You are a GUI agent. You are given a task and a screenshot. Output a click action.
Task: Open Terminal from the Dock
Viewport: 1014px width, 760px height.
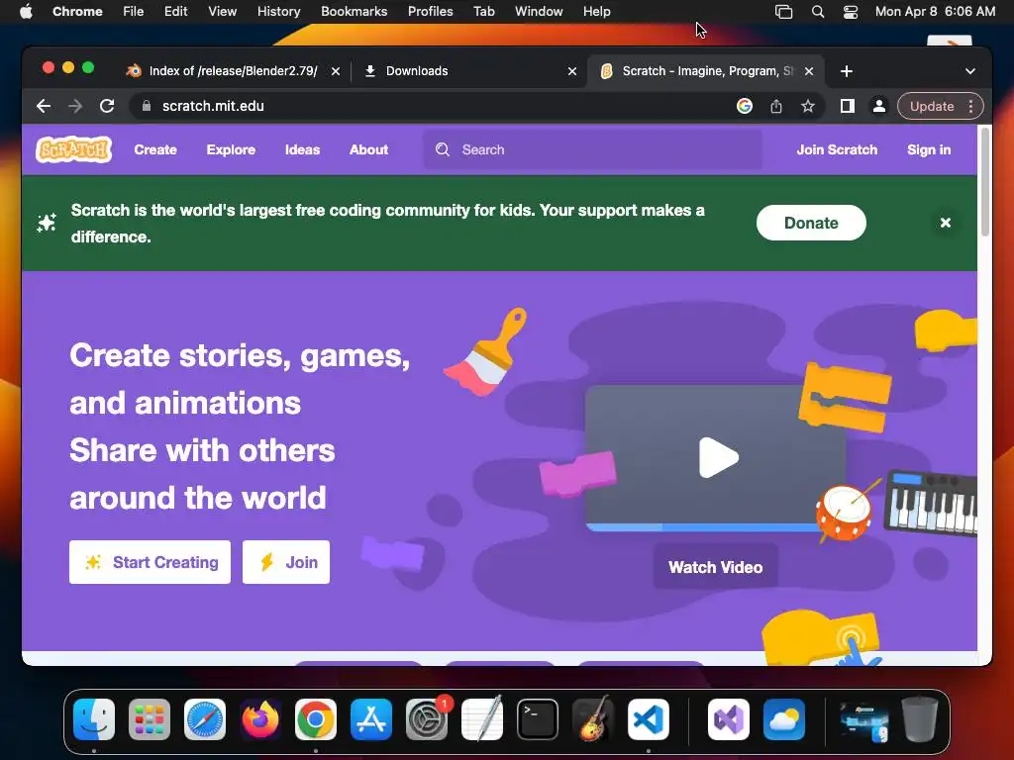point(538,719)
